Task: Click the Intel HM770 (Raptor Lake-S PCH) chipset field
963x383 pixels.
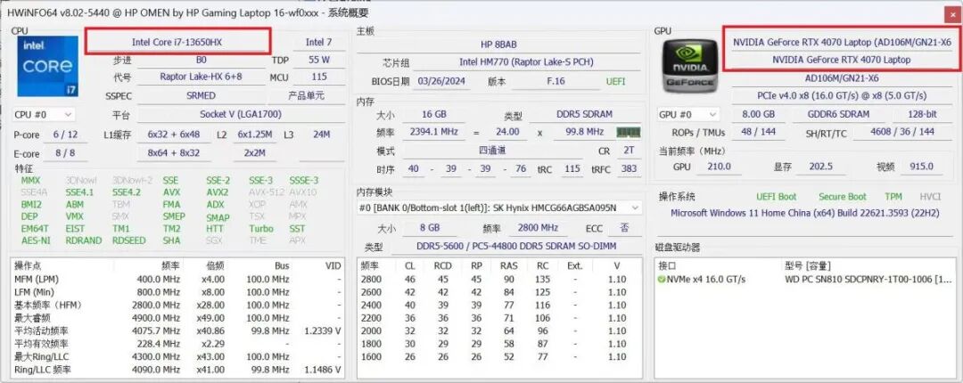Action: (x=526, y=62)
